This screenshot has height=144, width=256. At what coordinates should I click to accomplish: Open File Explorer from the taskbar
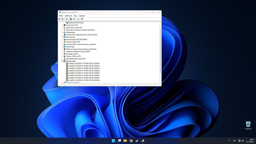(125, 141)
